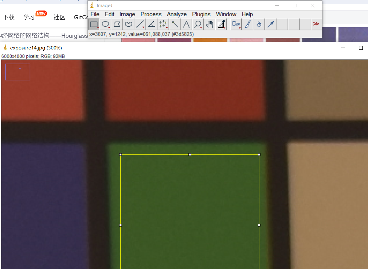The image size is (368, 269).
Task: Expand More Tools double-arrow menu
Action: [316, 24]
